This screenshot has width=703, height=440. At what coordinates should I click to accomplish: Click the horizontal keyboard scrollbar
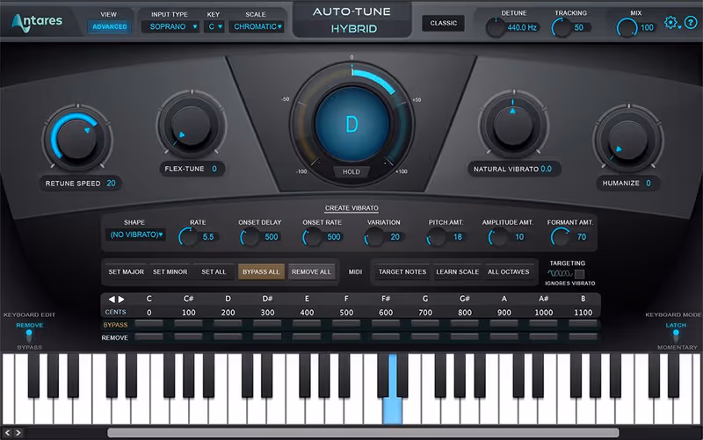363,433
